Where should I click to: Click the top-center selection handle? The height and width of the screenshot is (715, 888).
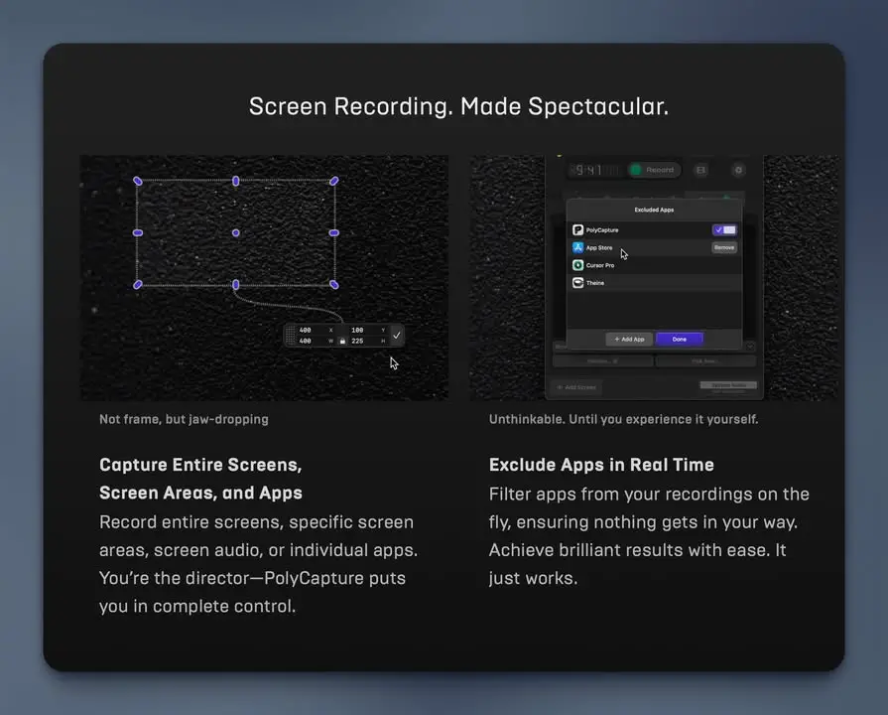(x=235, y=181)
